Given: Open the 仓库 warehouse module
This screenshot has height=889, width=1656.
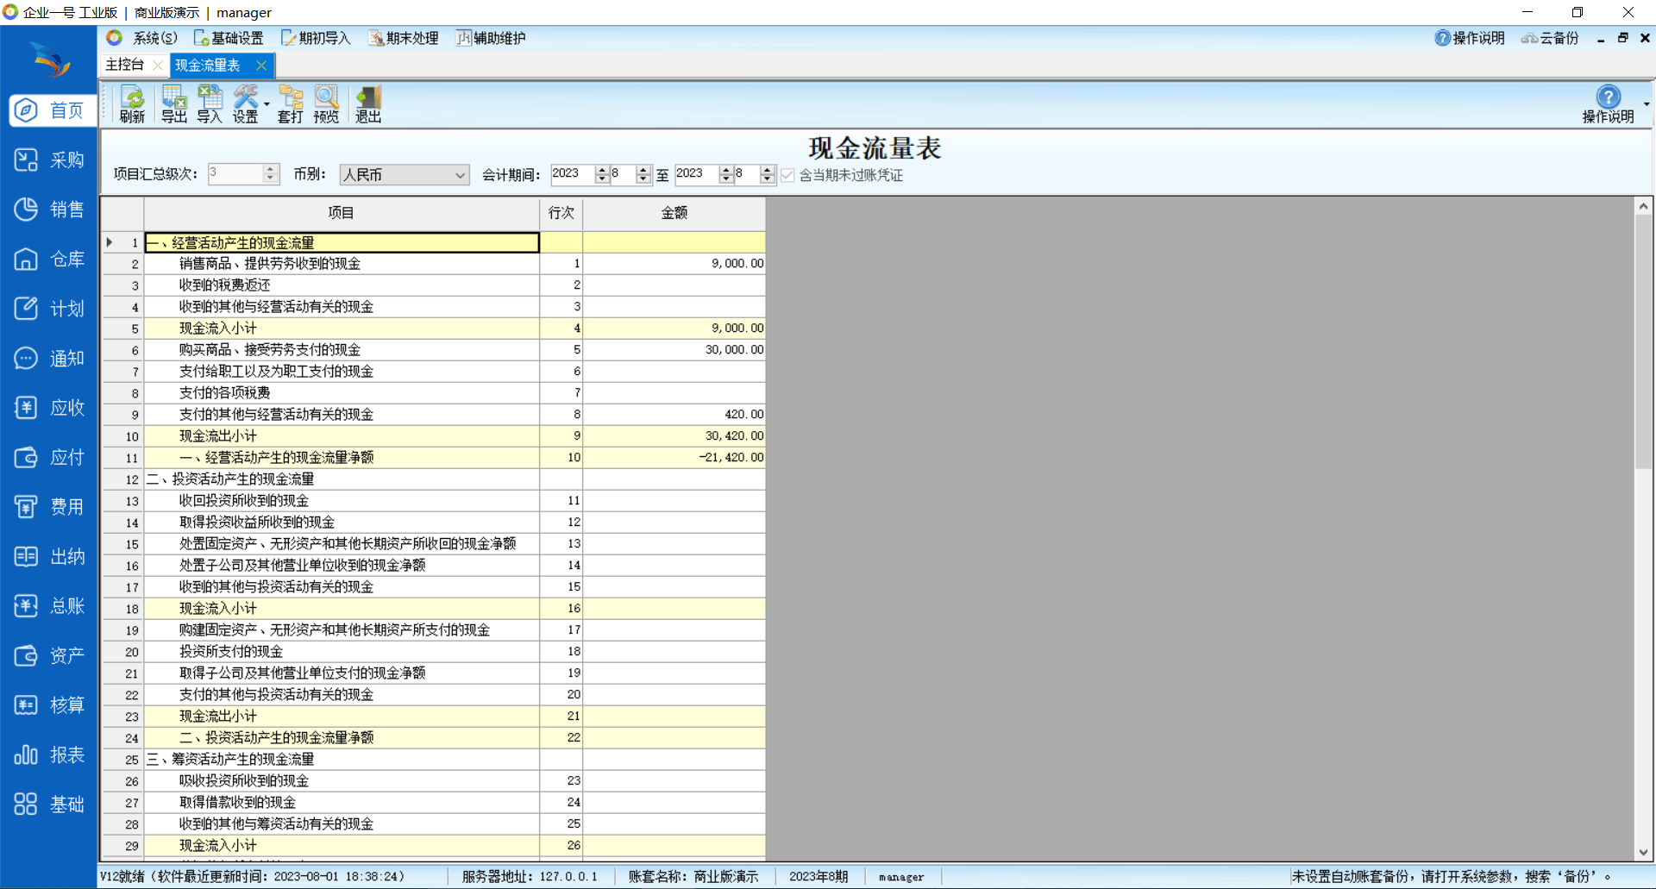Looking at the screenshot, I should coord(50,259).
